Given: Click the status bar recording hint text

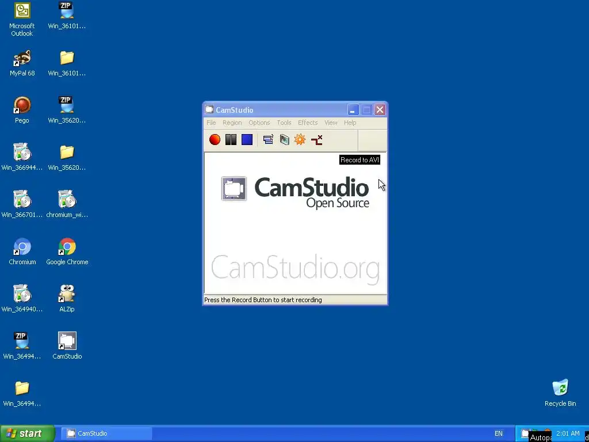Looking at the screenshot, I should [x=263, y=300].
